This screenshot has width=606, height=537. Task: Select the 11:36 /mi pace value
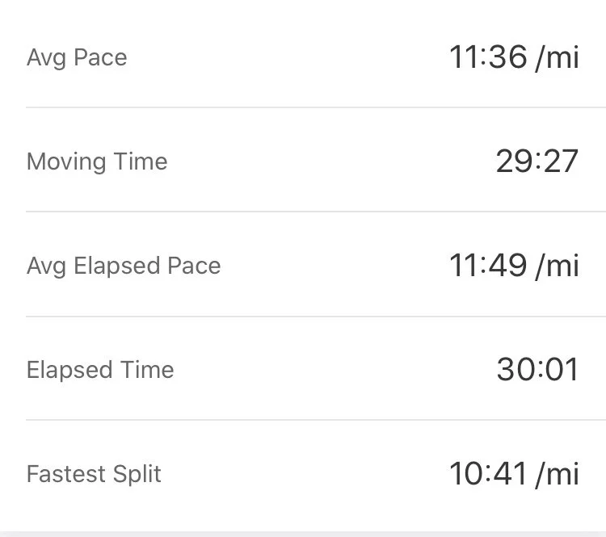[x=514, y=58]
